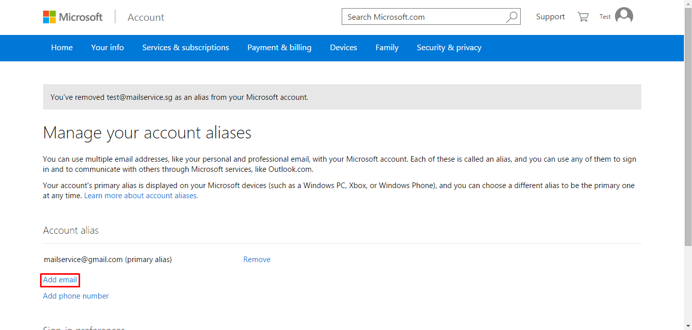
Task: Click Add phone number link
Action: [x=76, y=296]
